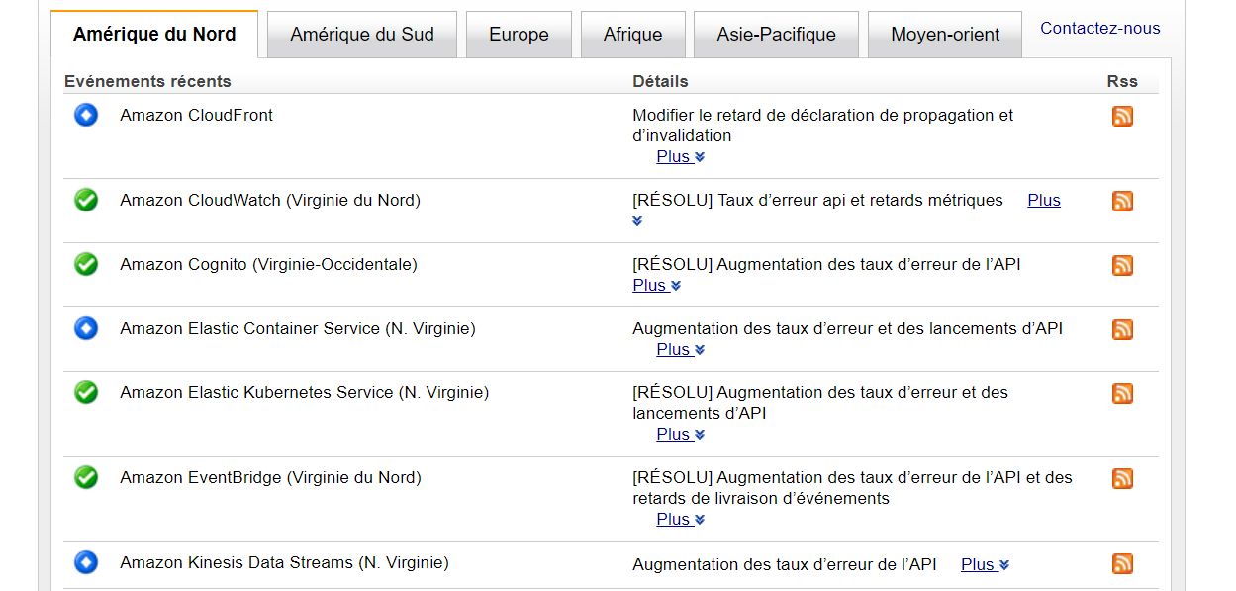1236x591 pixels.
Task: Open the RSS feed for Amazon CloudFront
Action: 1122,116
